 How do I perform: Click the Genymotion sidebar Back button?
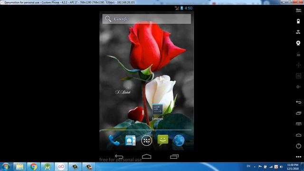point(298,102)
